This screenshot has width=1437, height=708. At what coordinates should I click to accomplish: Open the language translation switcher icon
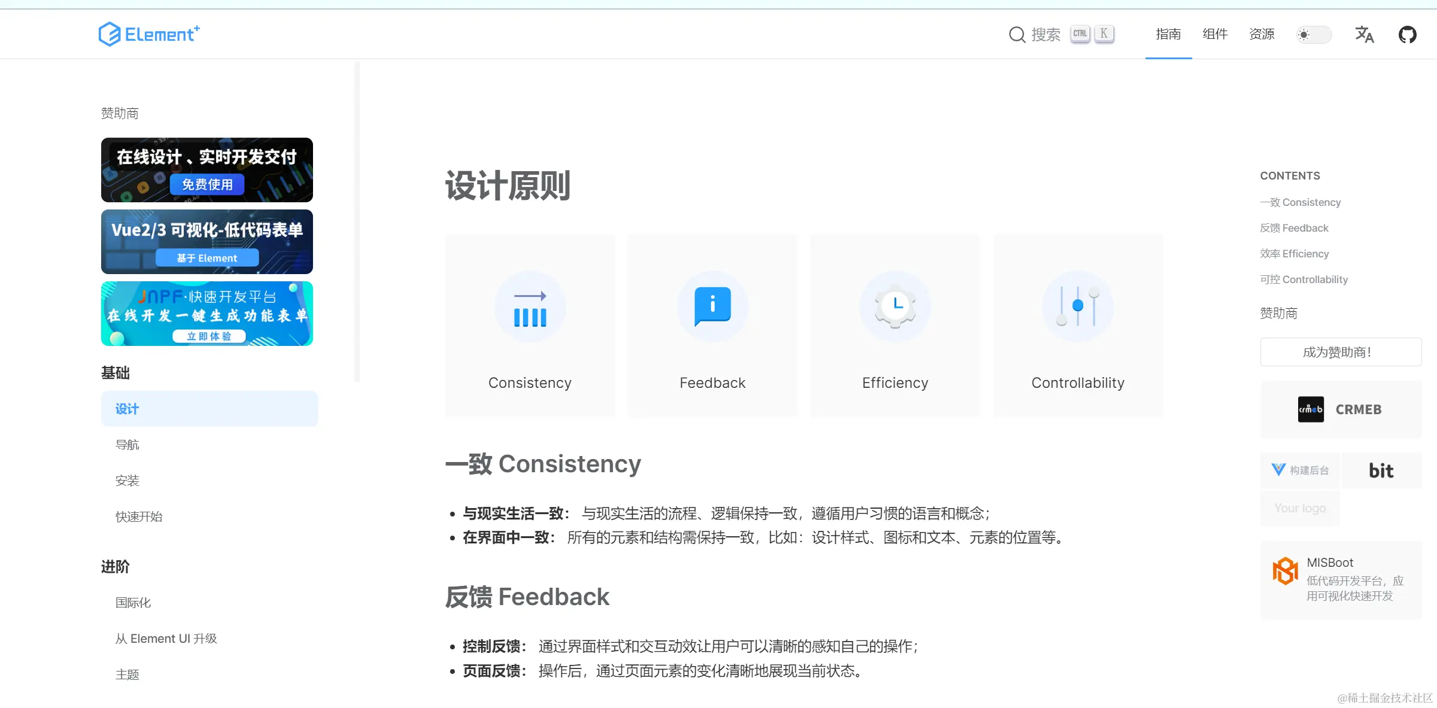1364,35
